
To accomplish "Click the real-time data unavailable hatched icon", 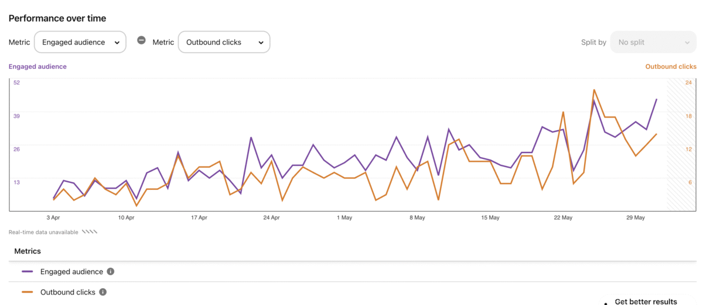I will pos(90,232).
